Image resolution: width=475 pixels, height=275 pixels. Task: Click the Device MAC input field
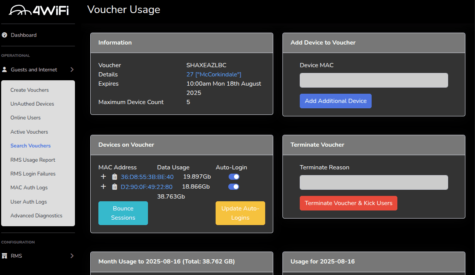click(374, 80)
